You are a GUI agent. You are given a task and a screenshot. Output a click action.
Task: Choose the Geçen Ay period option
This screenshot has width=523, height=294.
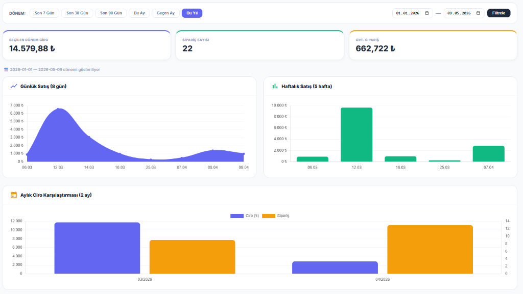coord(165,13)
